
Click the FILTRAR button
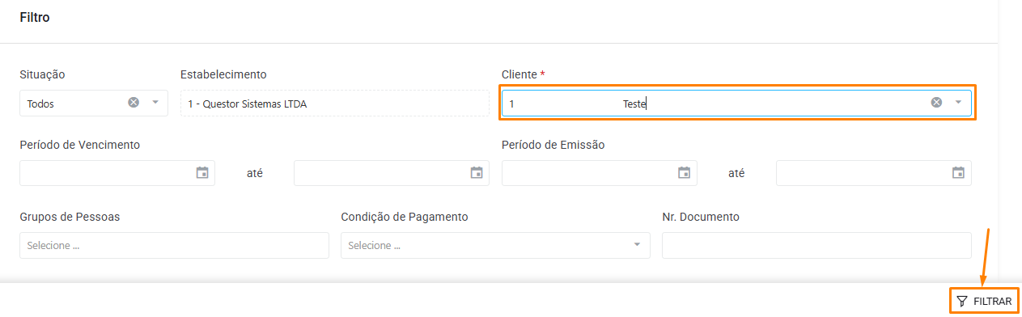[x=983, y=302]
